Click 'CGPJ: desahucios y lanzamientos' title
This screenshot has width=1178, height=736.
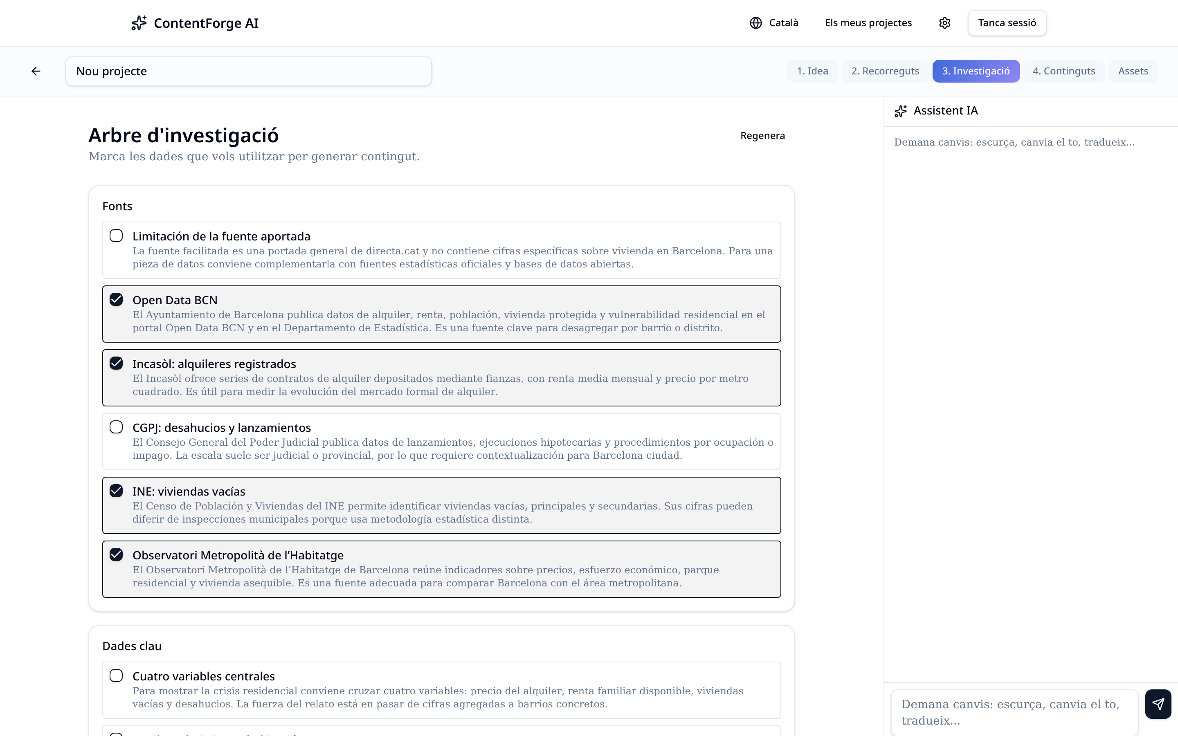click(221, 427)
